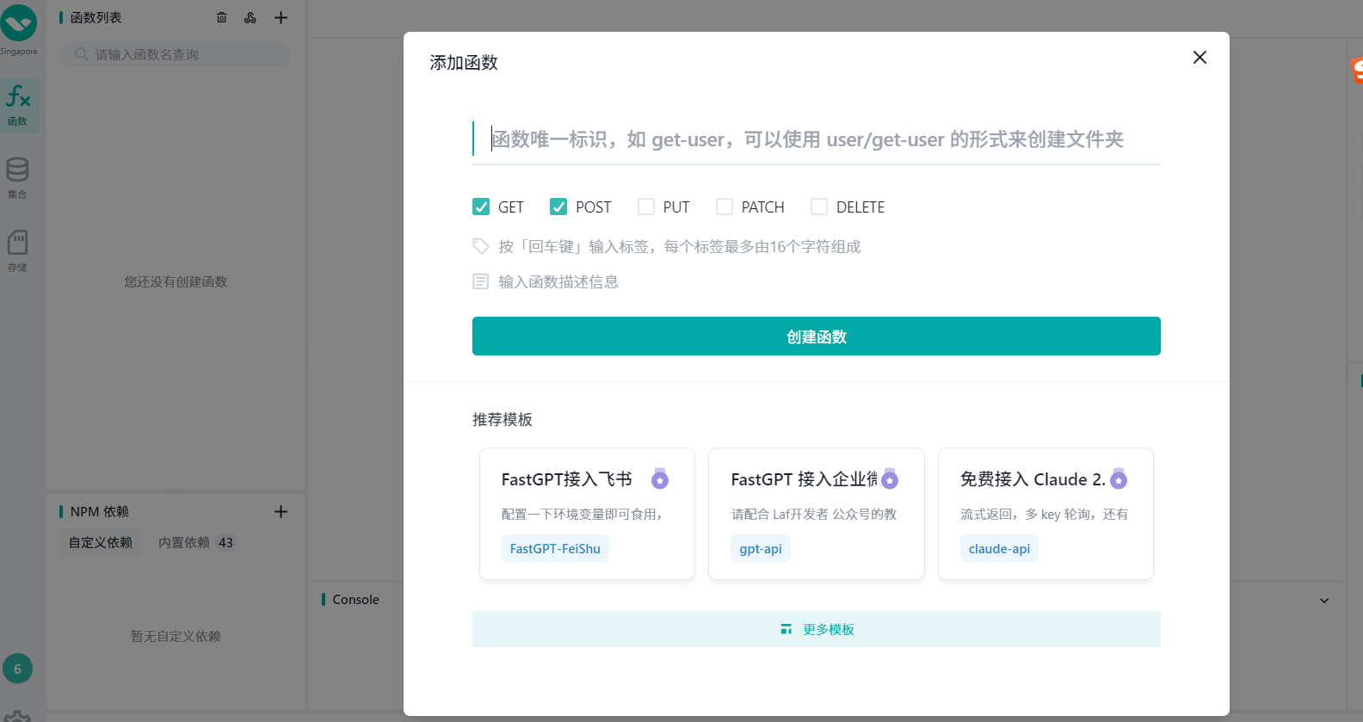1363x722 pixels.
Task: Collapse the Console panel chevron
Action: (1324, 601)
